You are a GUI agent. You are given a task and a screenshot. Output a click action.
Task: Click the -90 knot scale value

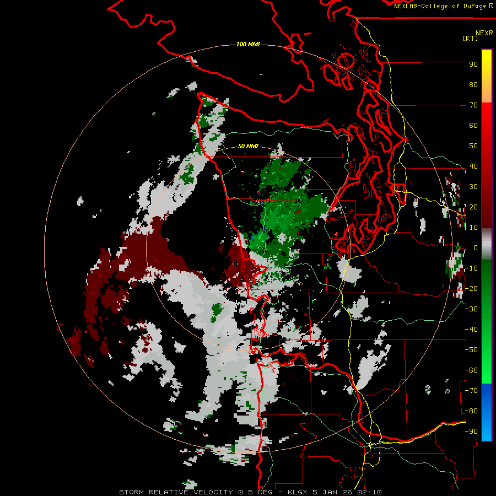pos(471,432)
